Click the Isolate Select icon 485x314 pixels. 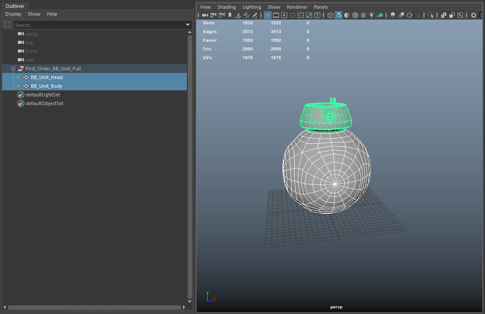click(431, 15)
